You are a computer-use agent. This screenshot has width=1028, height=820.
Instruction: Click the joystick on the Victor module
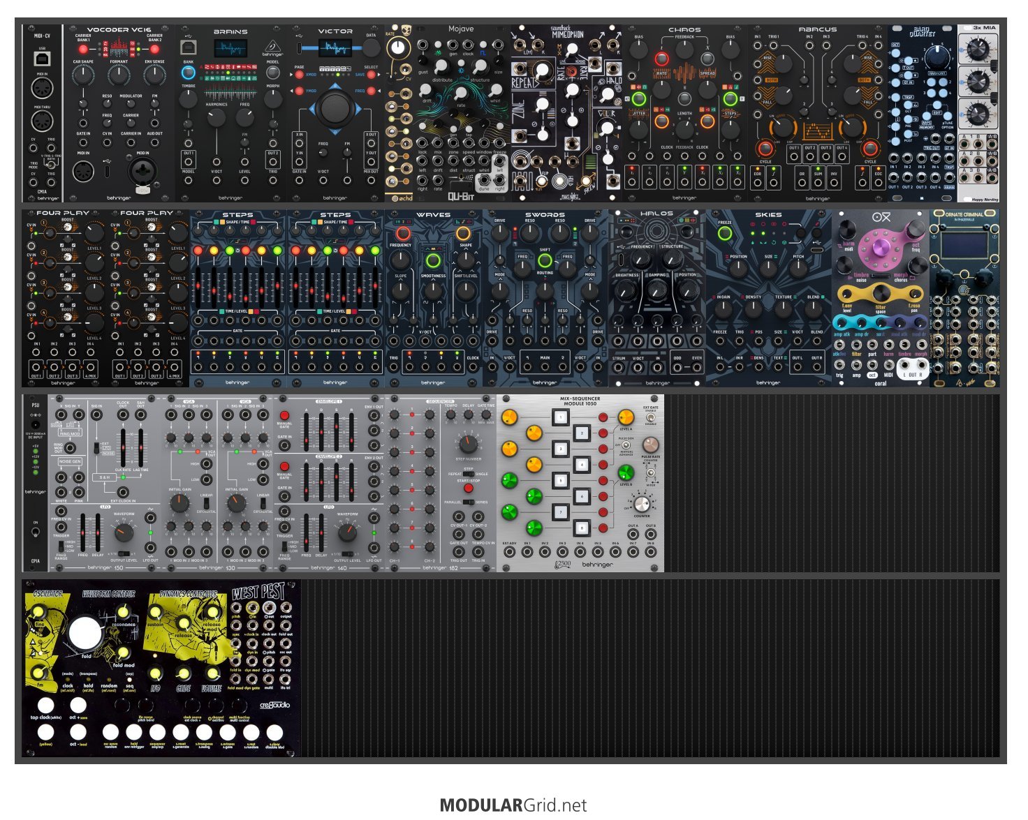click(x=335, y=108)
